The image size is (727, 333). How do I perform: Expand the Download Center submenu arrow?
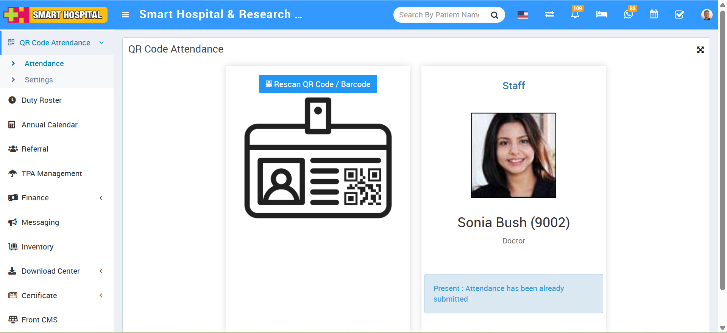[101, 271]
